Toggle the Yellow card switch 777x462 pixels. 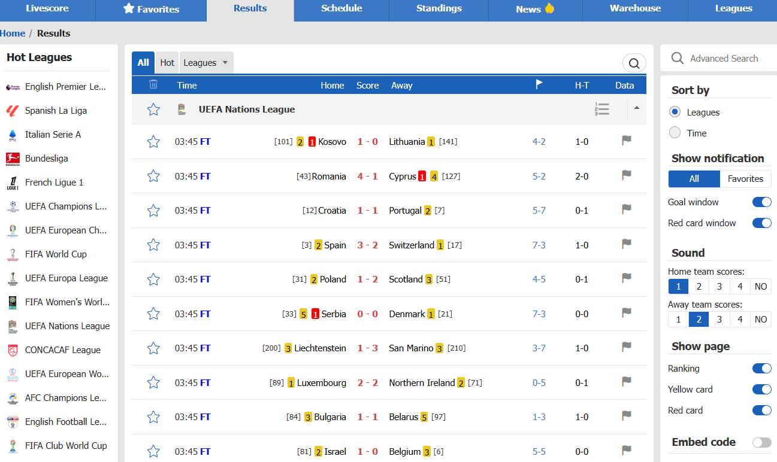click(x=762, y=390)
